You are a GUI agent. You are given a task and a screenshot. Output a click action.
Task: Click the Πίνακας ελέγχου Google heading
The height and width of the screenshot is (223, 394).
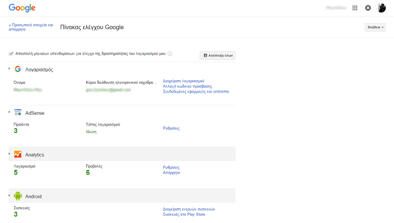click(x=92, y=27)
